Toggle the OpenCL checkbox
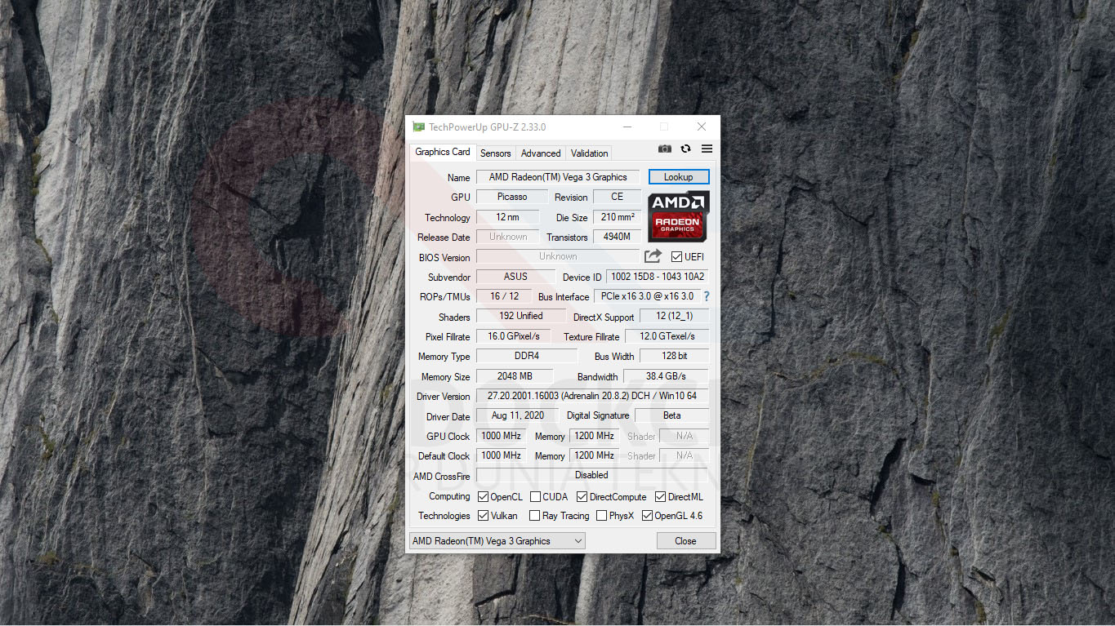The width and height of the screenshot is (1115, 626). (484, 497)
